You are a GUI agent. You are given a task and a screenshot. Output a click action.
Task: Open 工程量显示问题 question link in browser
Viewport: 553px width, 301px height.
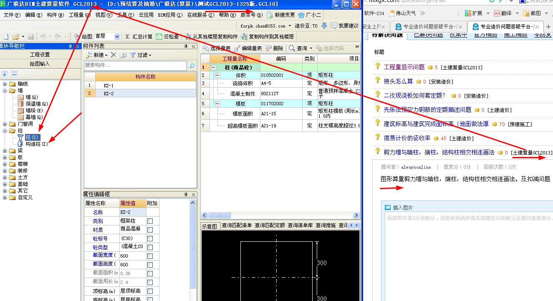pos(404,67)
